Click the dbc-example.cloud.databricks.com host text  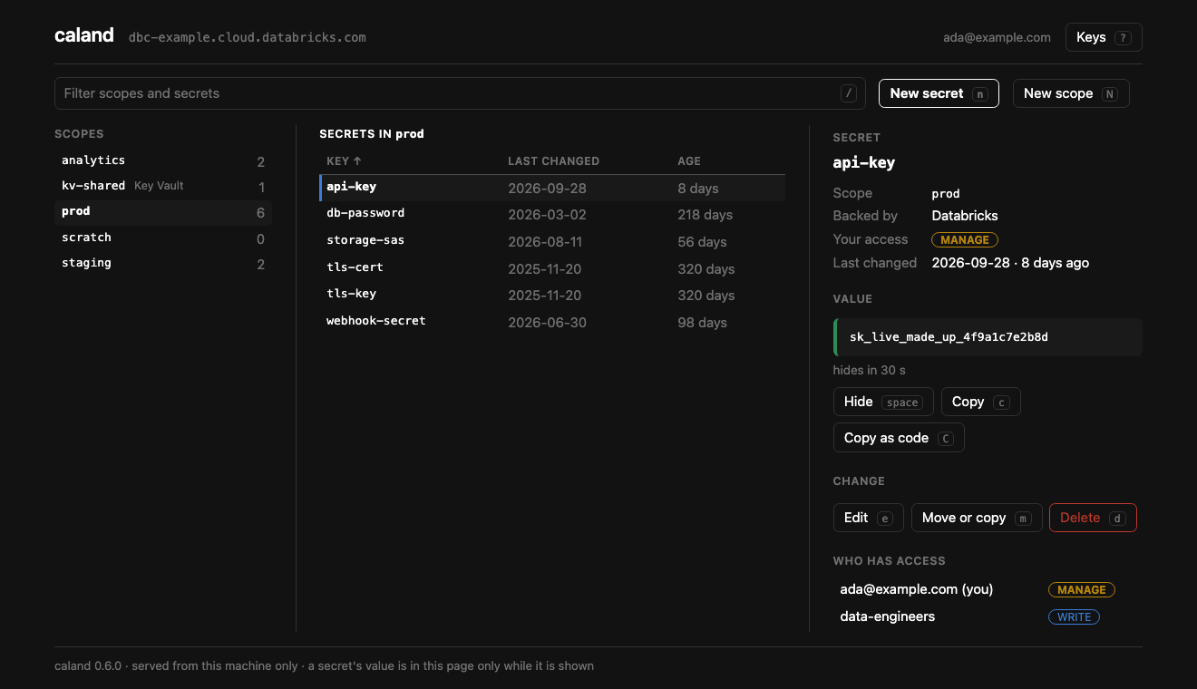tap(248, 37)
